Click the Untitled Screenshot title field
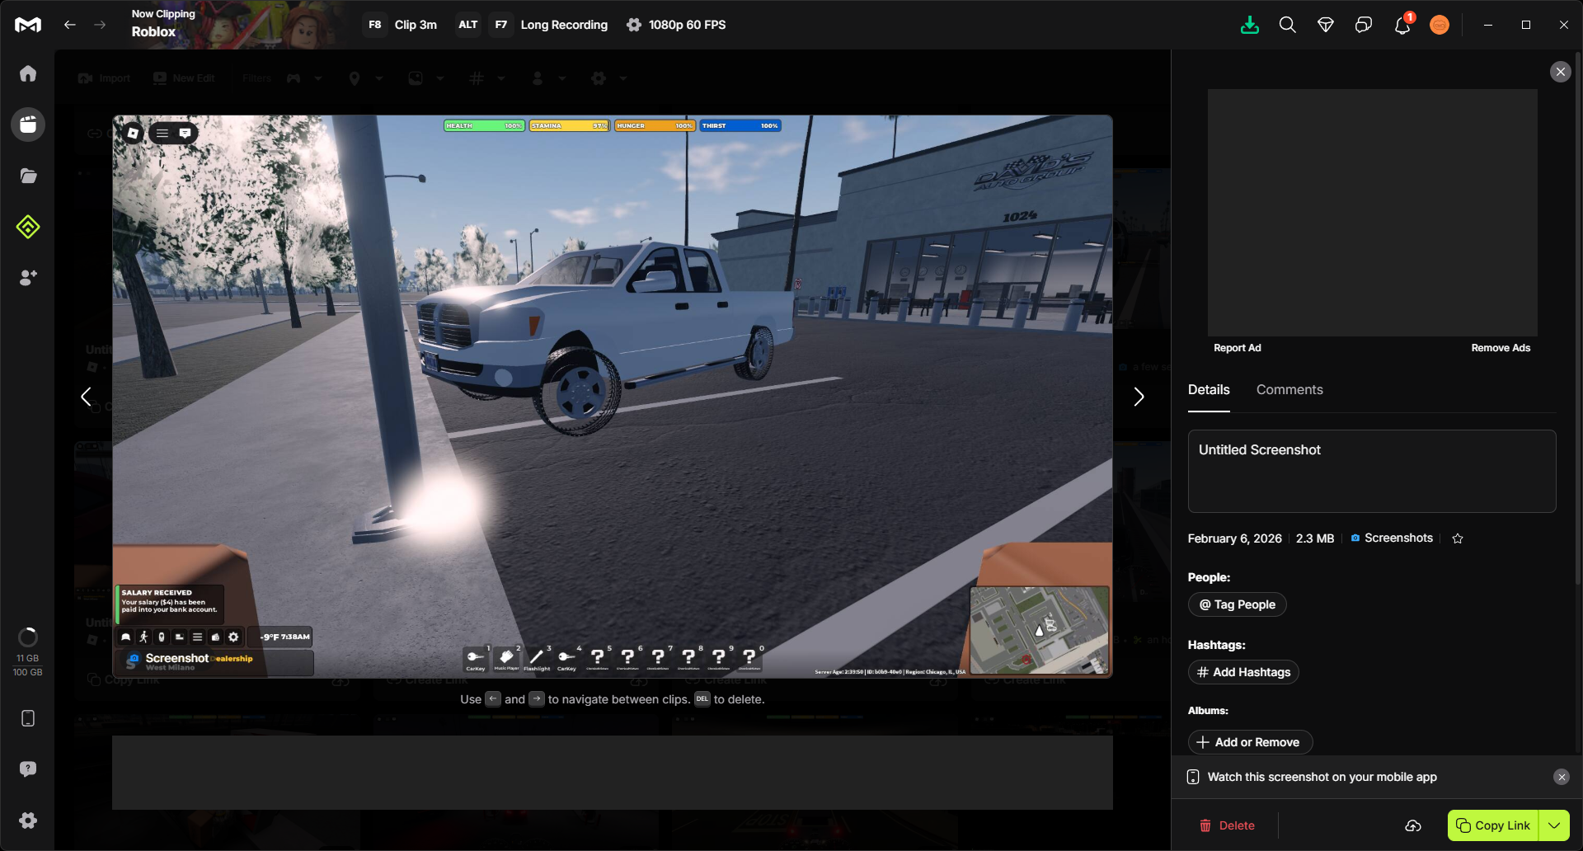The height and width of the screenshot is (851, 1583). (x=1371, y=471)
